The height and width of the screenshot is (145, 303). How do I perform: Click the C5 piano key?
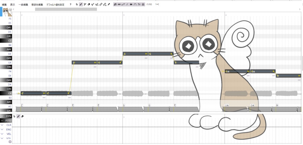click(x=6, y=41)
